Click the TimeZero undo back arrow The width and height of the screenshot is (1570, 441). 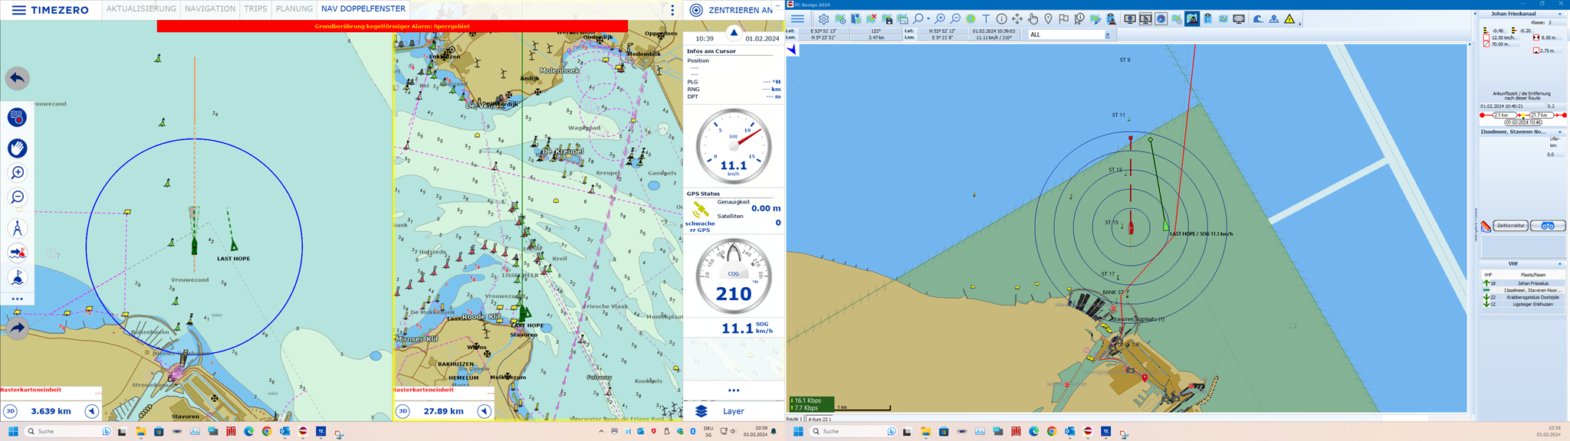[x=17, y=78]
